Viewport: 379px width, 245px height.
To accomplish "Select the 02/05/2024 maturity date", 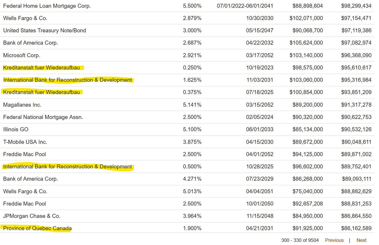I will 260,117.
